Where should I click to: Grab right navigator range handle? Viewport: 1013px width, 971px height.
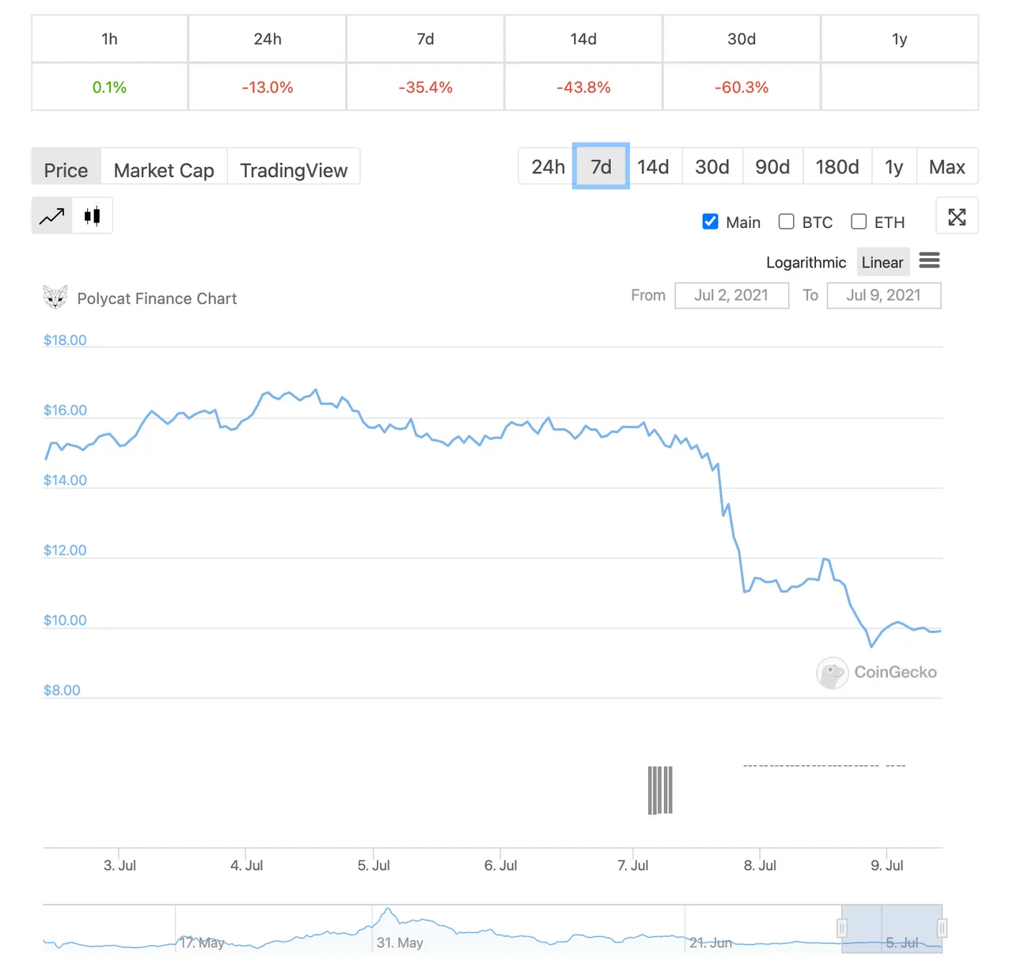tap(942, 927)
